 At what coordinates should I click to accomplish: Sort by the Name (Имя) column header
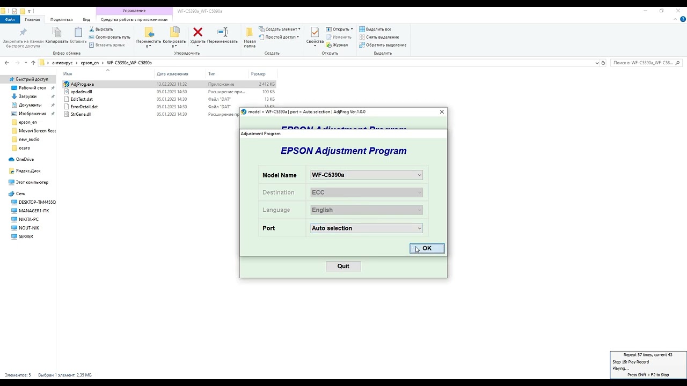(107, 73)
